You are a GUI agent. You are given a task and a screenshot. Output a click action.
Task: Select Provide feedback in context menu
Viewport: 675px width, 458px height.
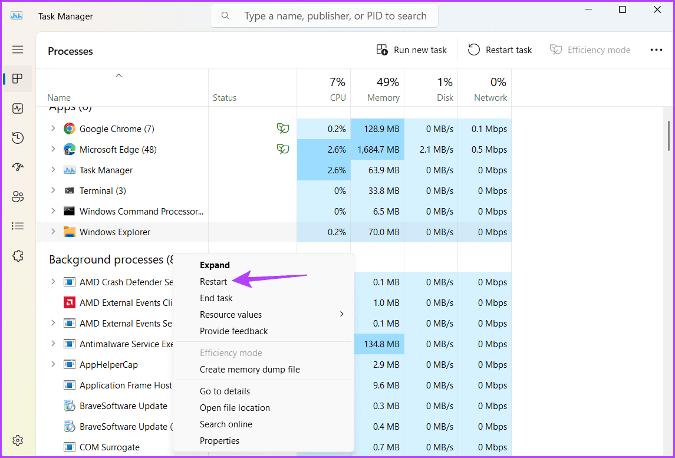pyautogui.click(x=264, y=331)
